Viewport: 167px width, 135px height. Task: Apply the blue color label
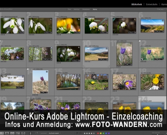coord(106,133)
